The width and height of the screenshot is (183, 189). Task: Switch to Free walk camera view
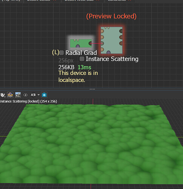click(18, 95)
